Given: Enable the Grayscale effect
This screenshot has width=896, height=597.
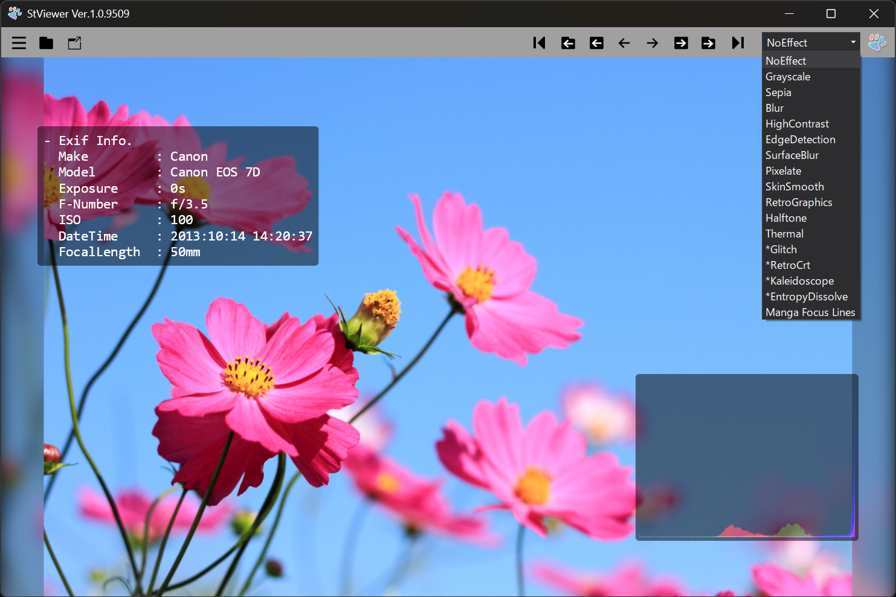Looking at the screenshot, I should pos(788,76).
